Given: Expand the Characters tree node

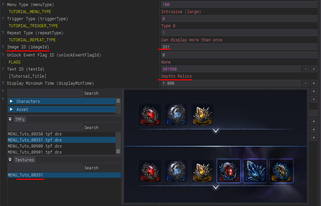Looking at the screenshot, I should pos(11,101).
